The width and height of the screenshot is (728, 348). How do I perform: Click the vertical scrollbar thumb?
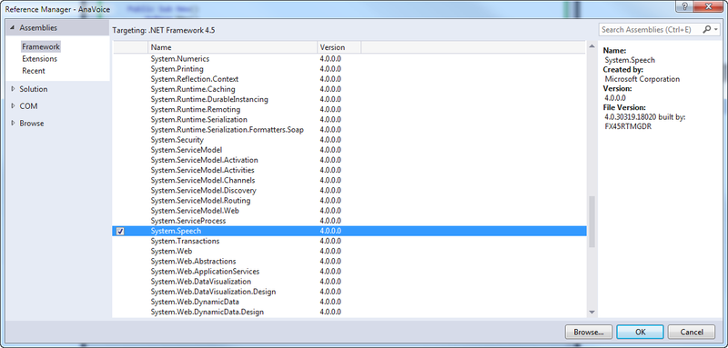(x=591, y=222)
